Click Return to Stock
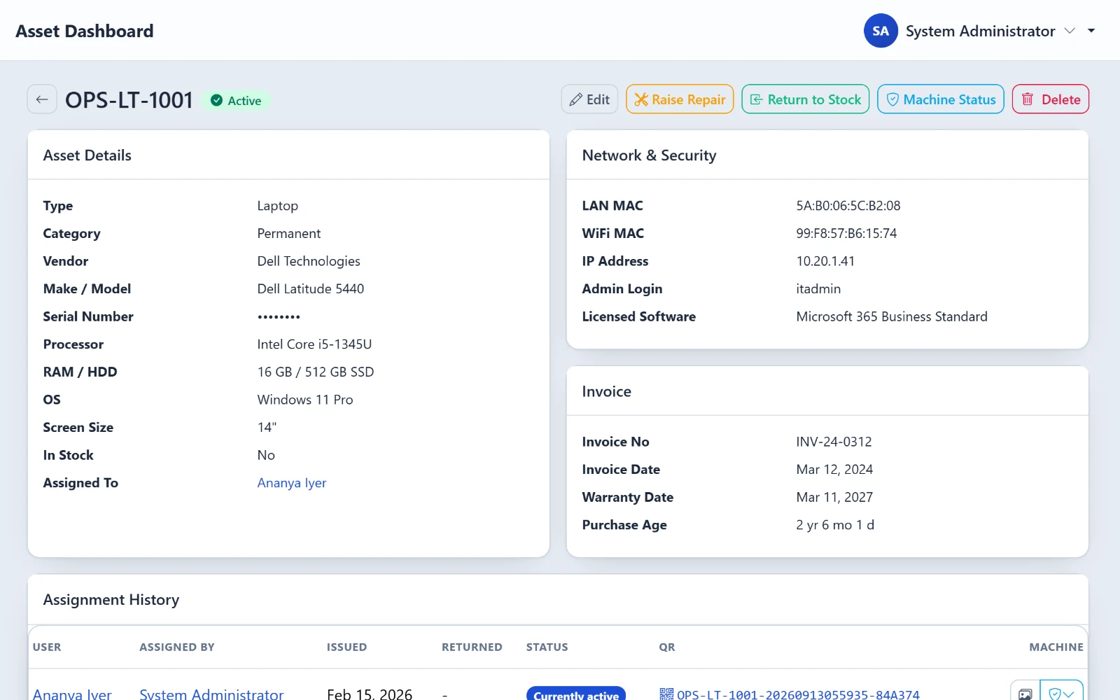 [806, 99]
